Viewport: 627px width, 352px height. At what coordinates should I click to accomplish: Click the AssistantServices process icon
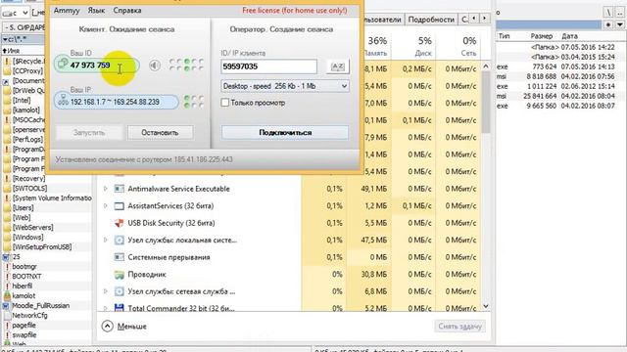pos(119,206)
